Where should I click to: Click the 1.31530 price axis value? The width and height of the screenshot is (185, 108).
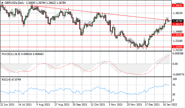pos(178,50)
